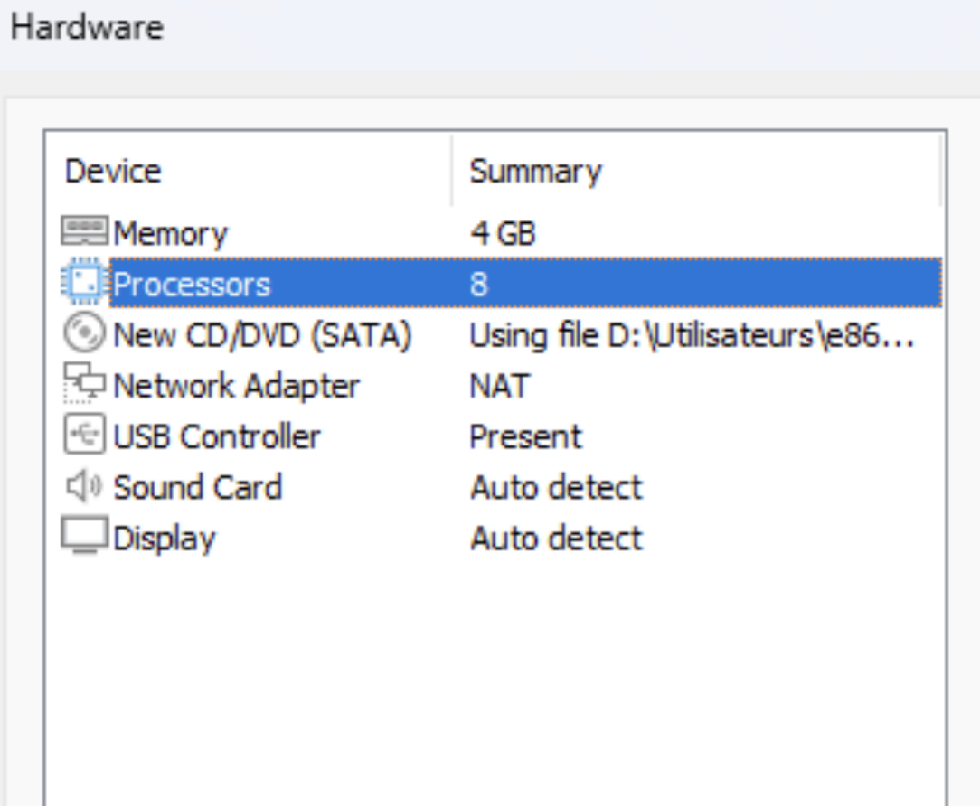Viewport: 980px width, 806px height.
Task: Select the New CD/DVD (SATA) label
Action: coord(262,335)
